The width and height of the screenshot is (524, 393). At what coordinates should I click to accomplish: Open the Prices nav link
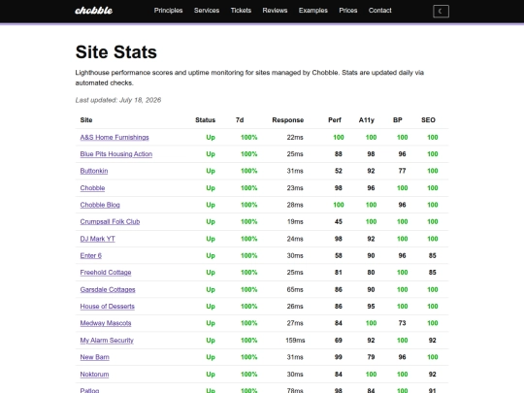coord(348,11)
